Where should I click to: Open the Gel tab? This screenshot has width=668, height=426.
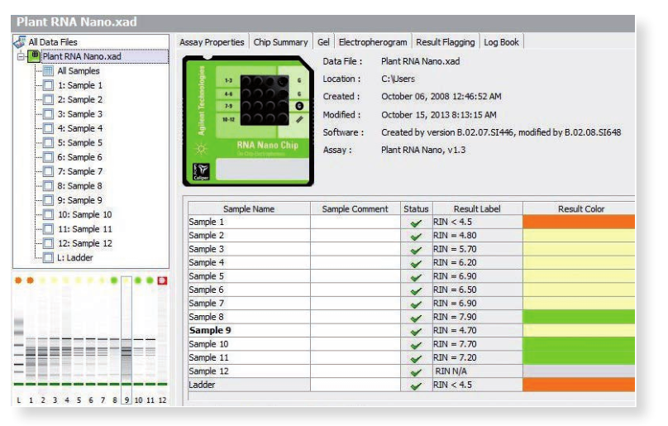tap(323, 42)
